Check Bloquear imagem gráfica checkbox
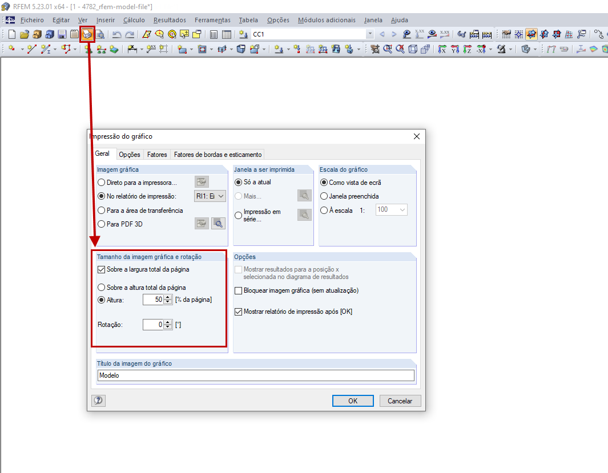 (239, 290)
